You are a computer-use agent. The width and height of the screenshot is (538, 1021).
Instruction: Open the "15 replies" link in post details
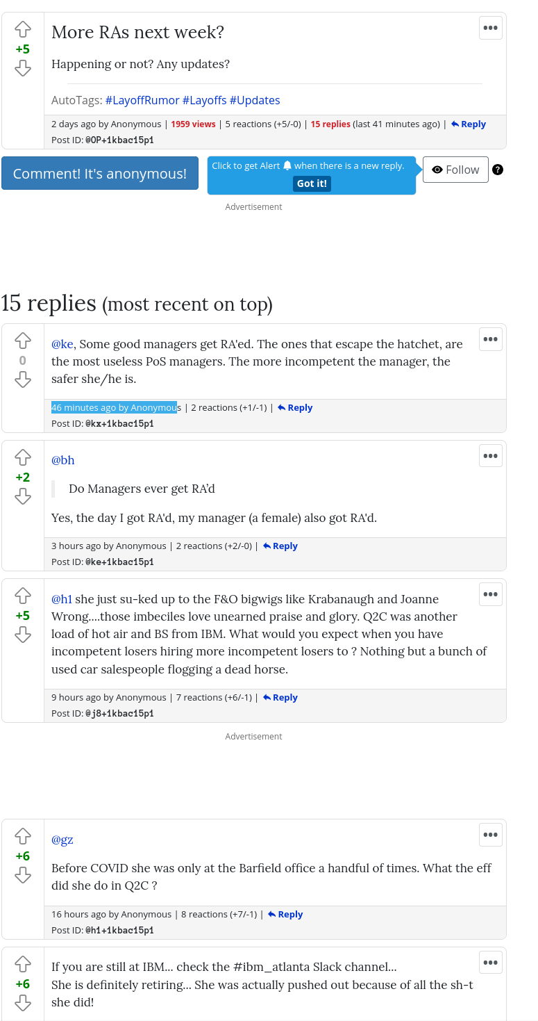pyautogui.click(x=330, y=124)
